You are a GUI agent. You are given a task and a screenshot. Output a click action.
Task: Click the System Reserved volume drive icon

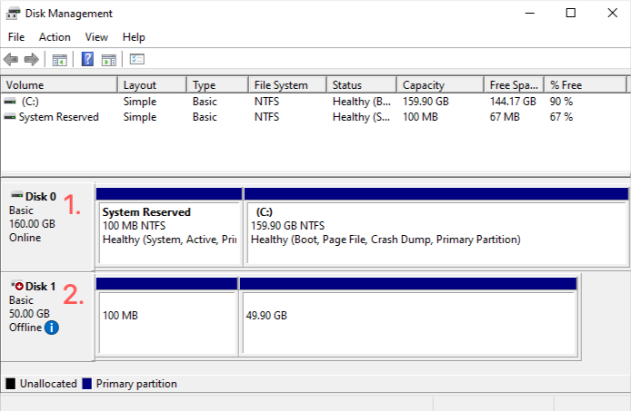10,117
